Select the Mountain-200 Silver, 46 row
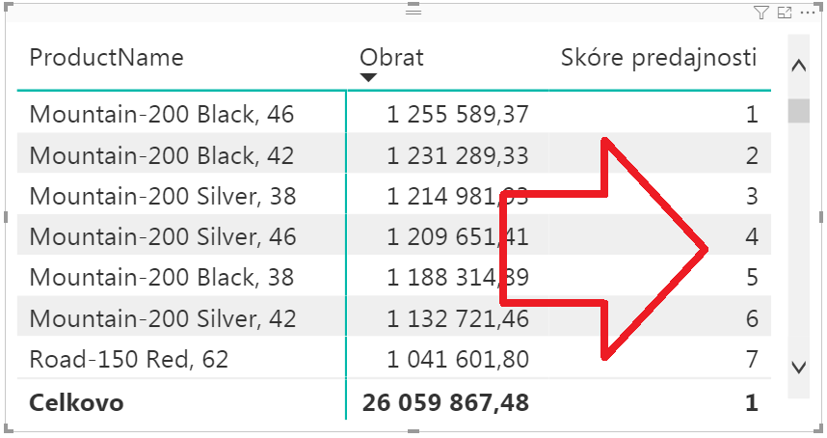The height and width of the screenshot is (438, 827). click(x=163, y=236)
